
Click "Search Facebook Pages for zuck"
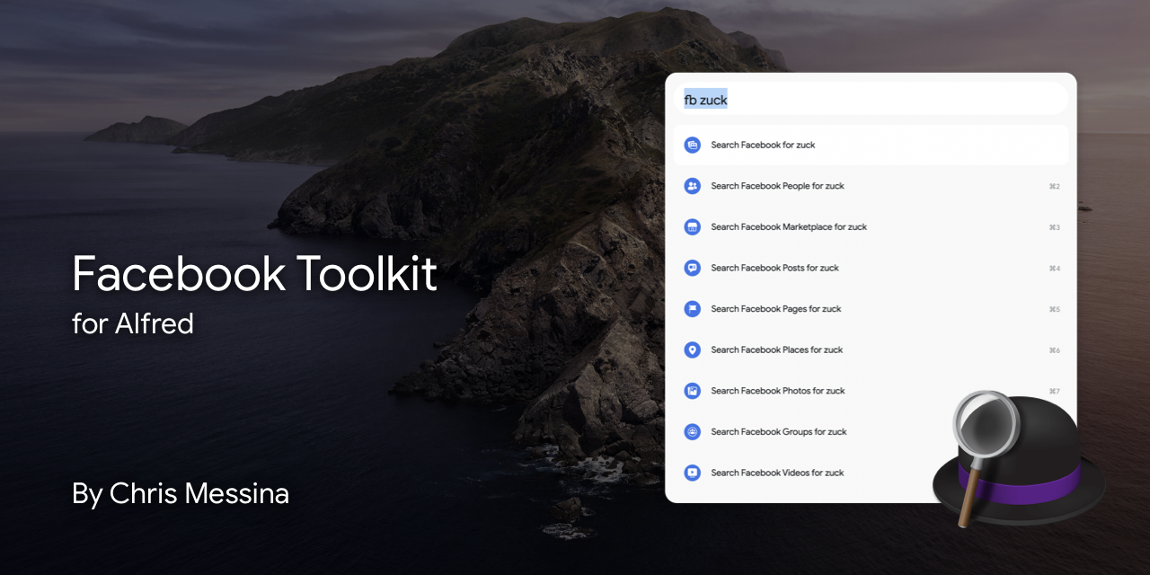tap(775, 309)
